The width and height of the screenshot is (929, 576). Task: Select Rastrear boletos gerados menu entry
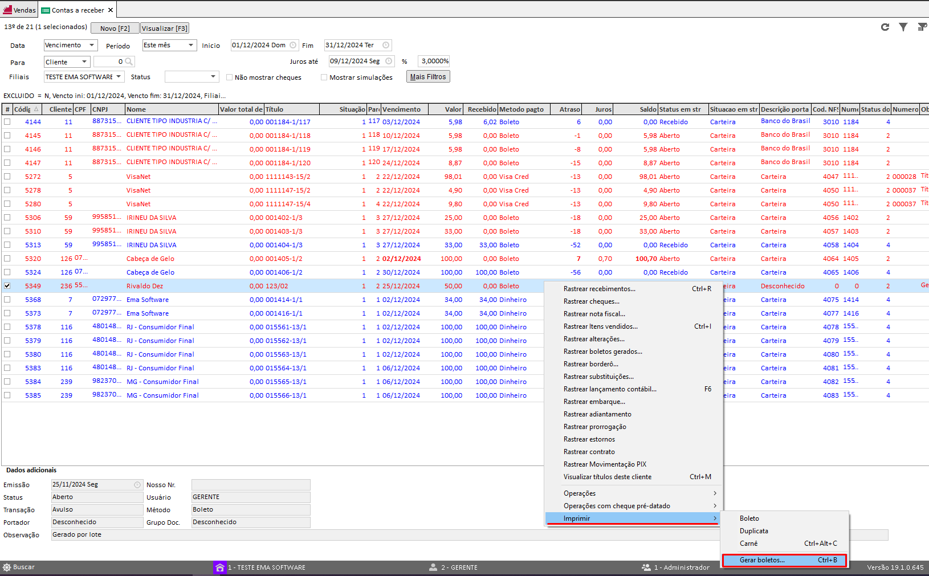point(634,352)
